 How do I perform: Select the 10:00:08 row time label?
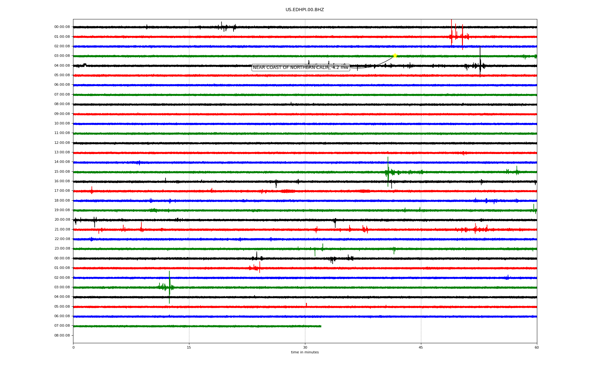[x=62, y=123]
